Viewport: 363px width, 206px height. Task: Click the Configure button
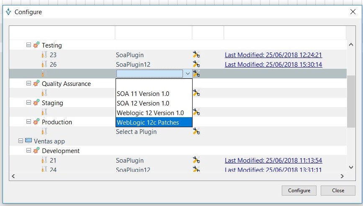[x=299, y=191]
